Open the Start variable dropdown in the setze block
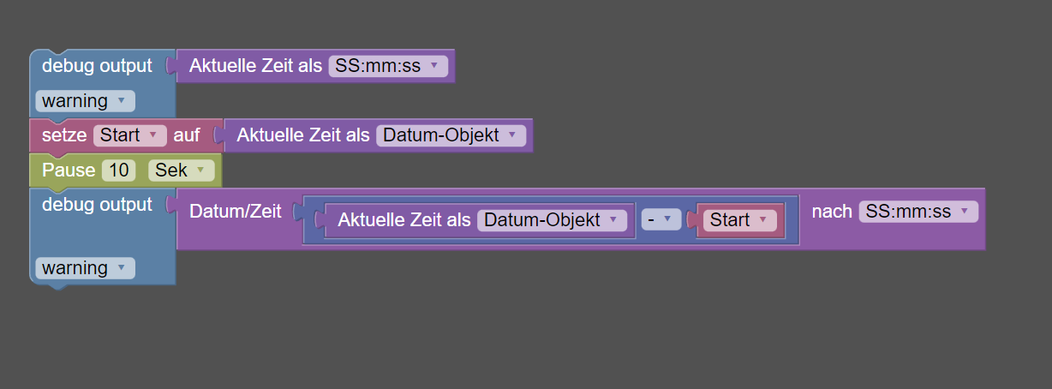 click(x=129, y=135)
